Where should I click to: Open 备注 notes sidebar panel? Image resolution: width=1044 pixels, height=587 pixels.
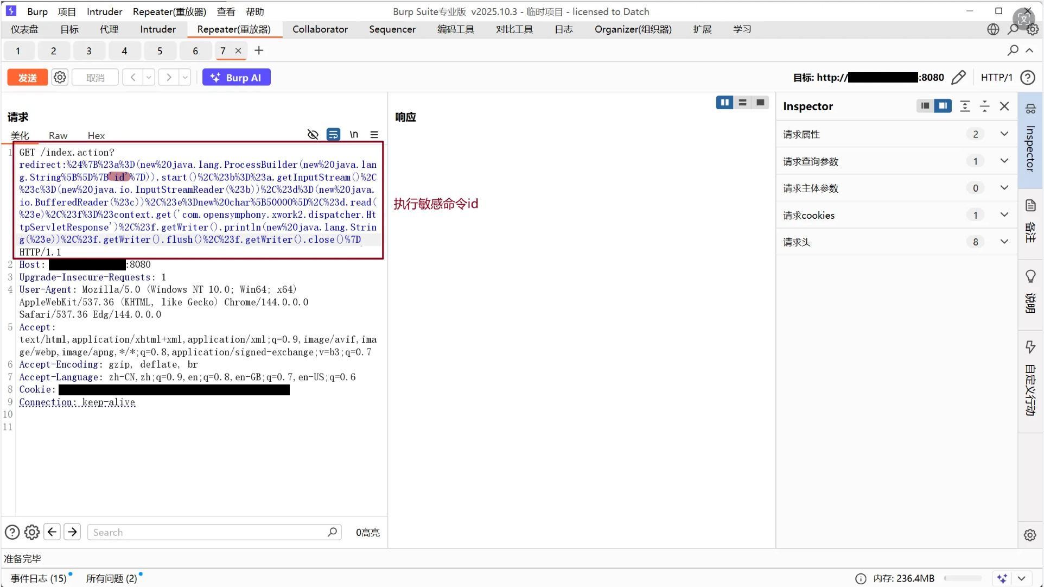1030,222
